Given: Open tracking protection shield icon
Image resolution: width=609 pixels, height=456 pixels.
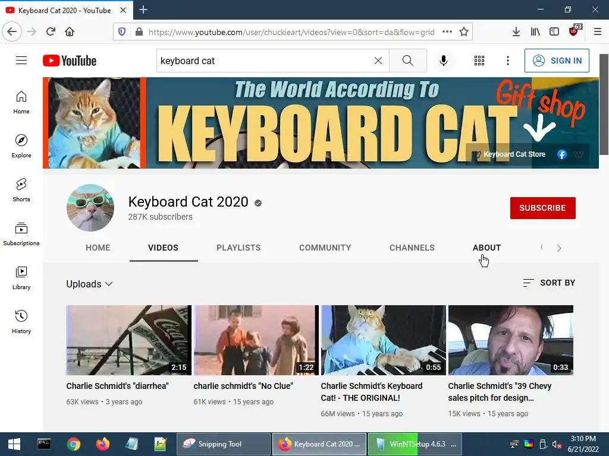Looking at the screenshot, I should (x=122, y=32).
